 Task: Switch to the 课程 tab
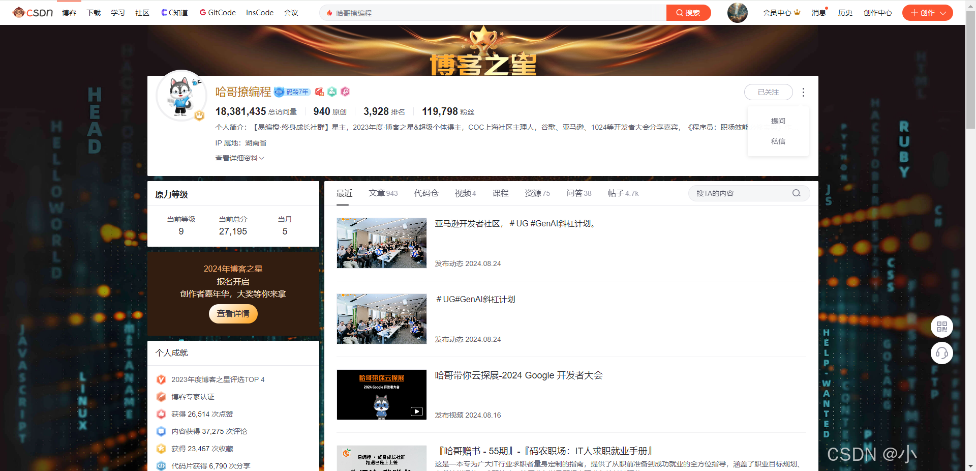(x=500, y=193)
